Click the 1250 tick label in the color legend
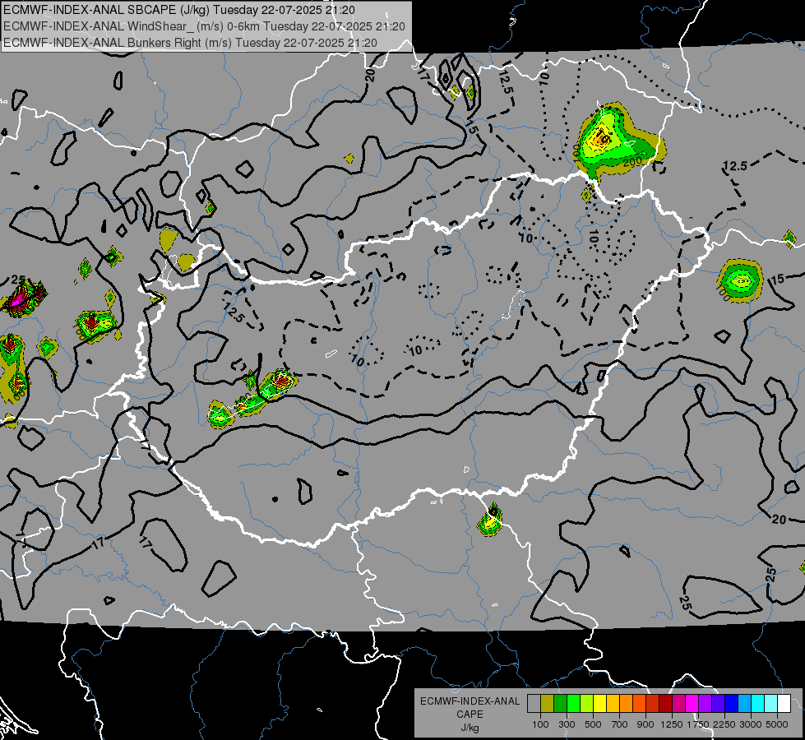The height and width of the screenshot is (740, 805). point(672,724)
